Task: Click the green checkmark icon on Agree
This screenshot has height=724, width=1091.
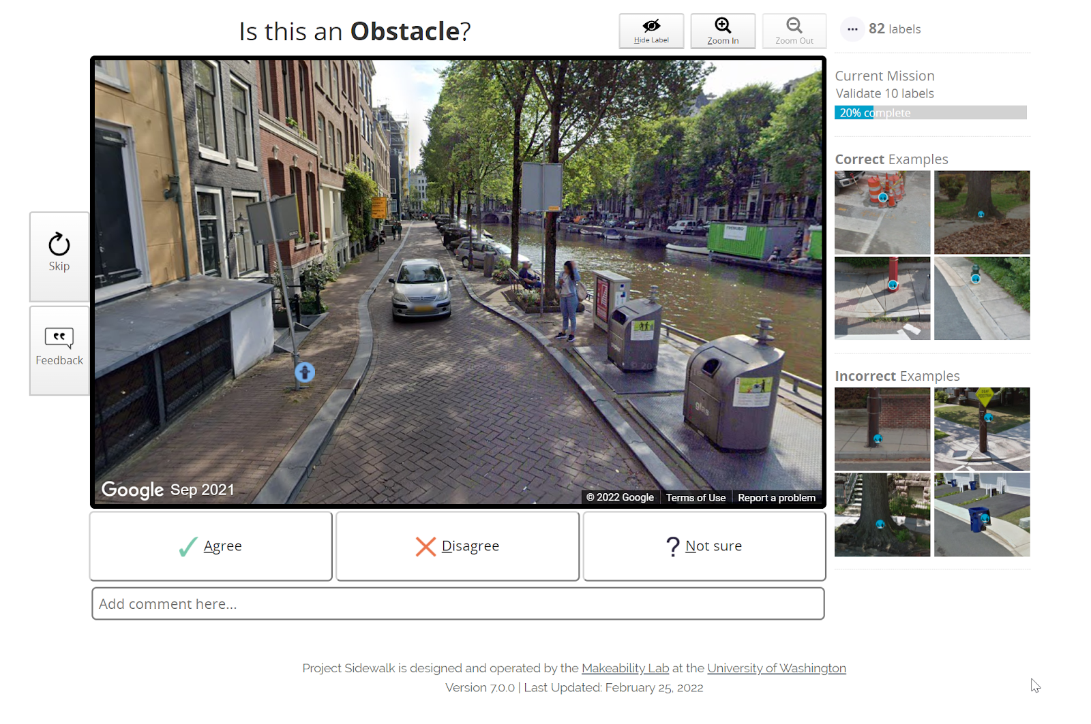Action: coord(186,546)
